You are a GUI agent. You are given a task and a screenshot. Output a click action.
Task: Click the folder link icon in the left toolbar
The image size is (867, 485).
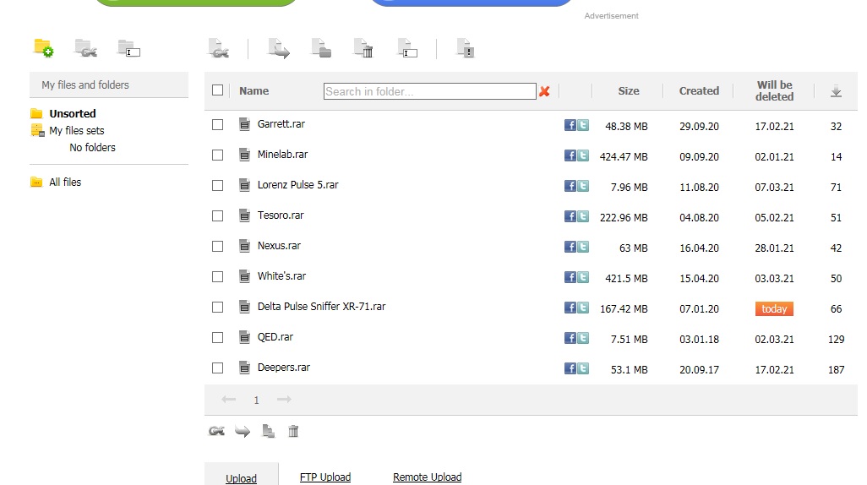tap(85, 48)
